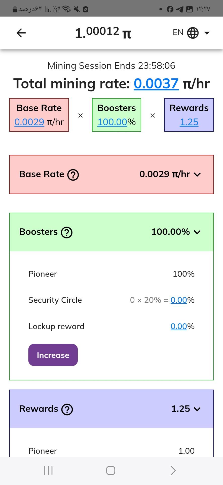Tap Android recent apps navigation icon
This screenshot has height=485, width=223.
[48, 471]
